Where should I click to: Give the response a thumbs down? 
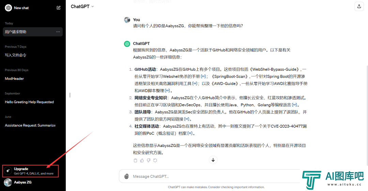click(149, 160)
